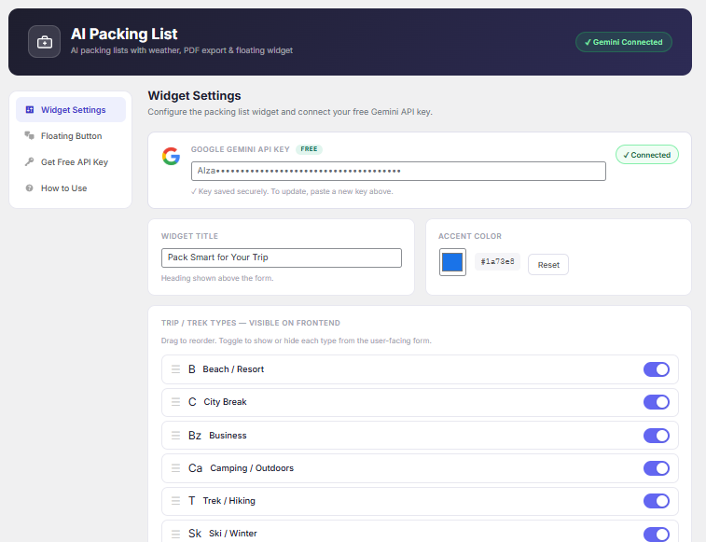Open the Floating Button tab
The width and height of the screenshot is (706, 542).
(71, 135)
